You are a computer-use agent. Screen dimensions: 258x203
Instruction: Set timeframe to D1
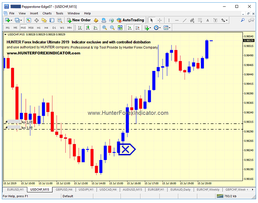54,28
